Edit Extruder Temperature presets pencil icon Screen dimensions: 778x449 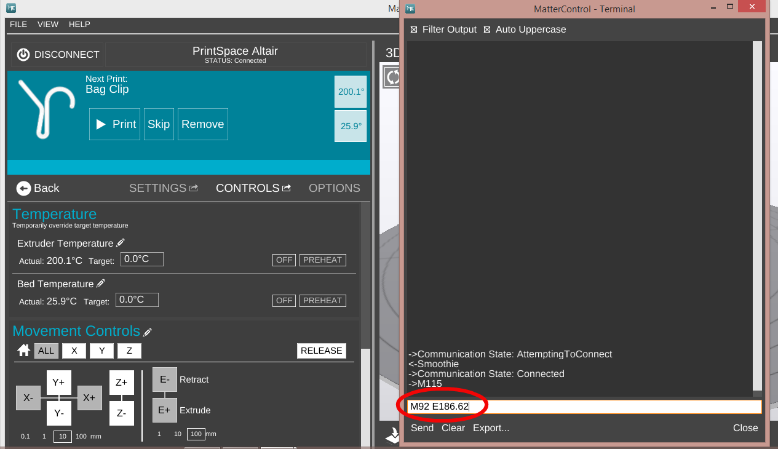click(121, 243)
